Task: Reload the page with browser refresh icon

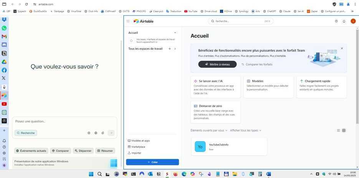Action: coord(26,4)
